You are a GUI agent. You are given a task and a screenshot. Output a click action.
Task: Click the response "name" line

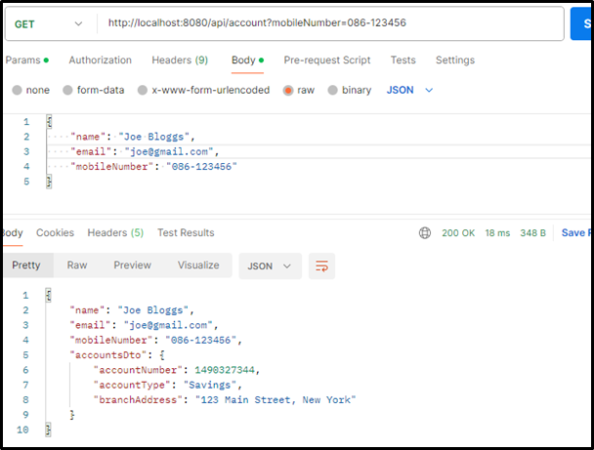pyautogui.click(x=132, y=310)
